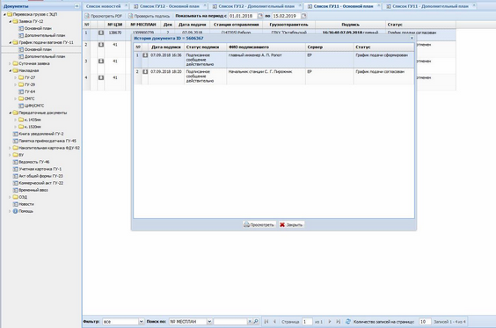This screenshot has width=496, height=328.
Task: Collapse График подачи вагонов ГУ-11 folder
Action: (x=11, y=42)
